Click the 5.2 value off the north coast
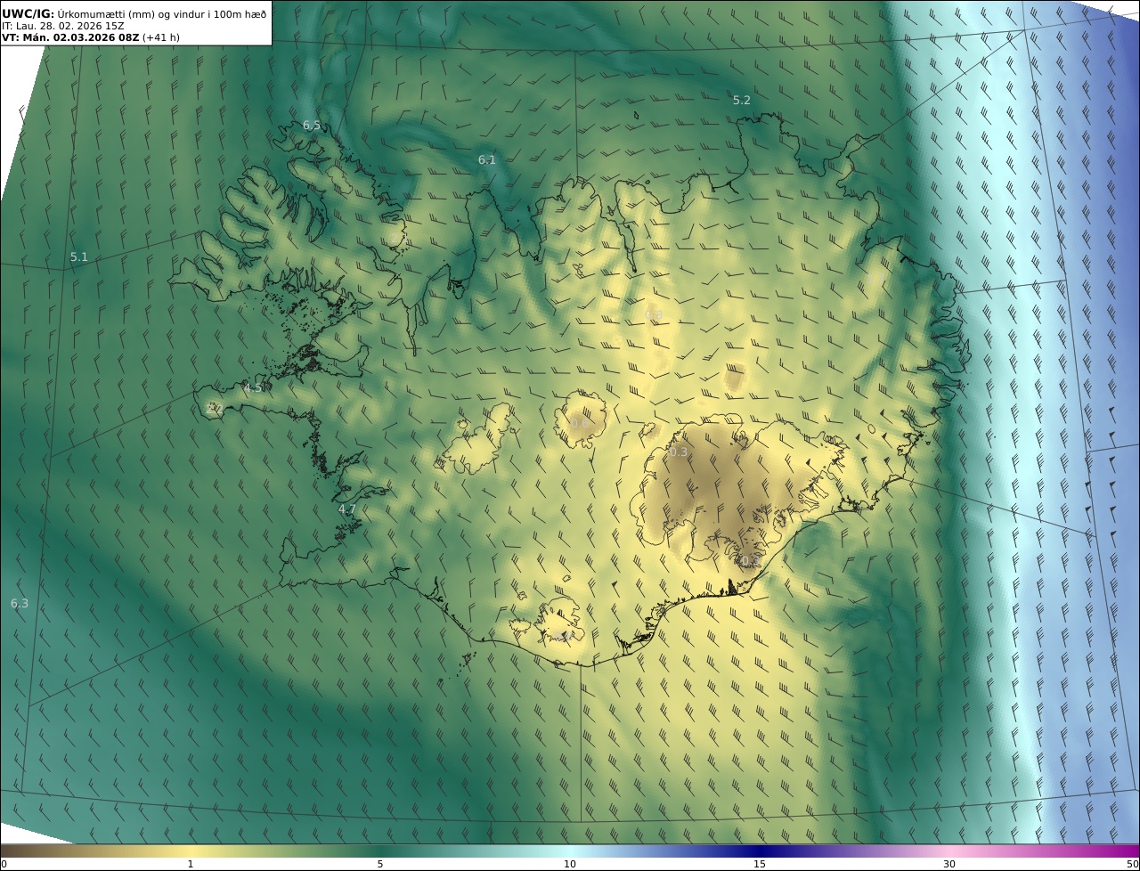Viewport: 1140px width, 871px height. click(741, 101)
